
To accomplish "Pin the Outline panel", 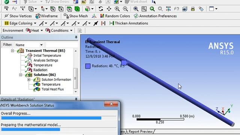I will pos(76,37).
